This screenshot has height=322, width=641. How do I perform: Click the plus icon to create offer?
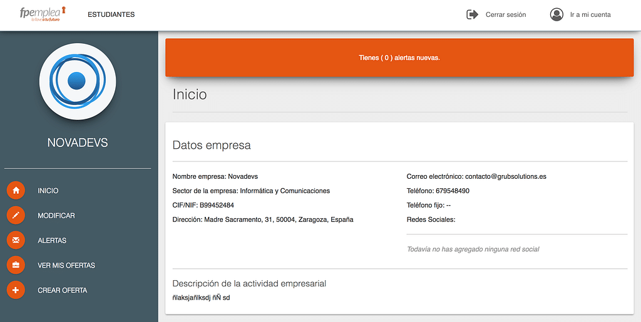[16, 291]
